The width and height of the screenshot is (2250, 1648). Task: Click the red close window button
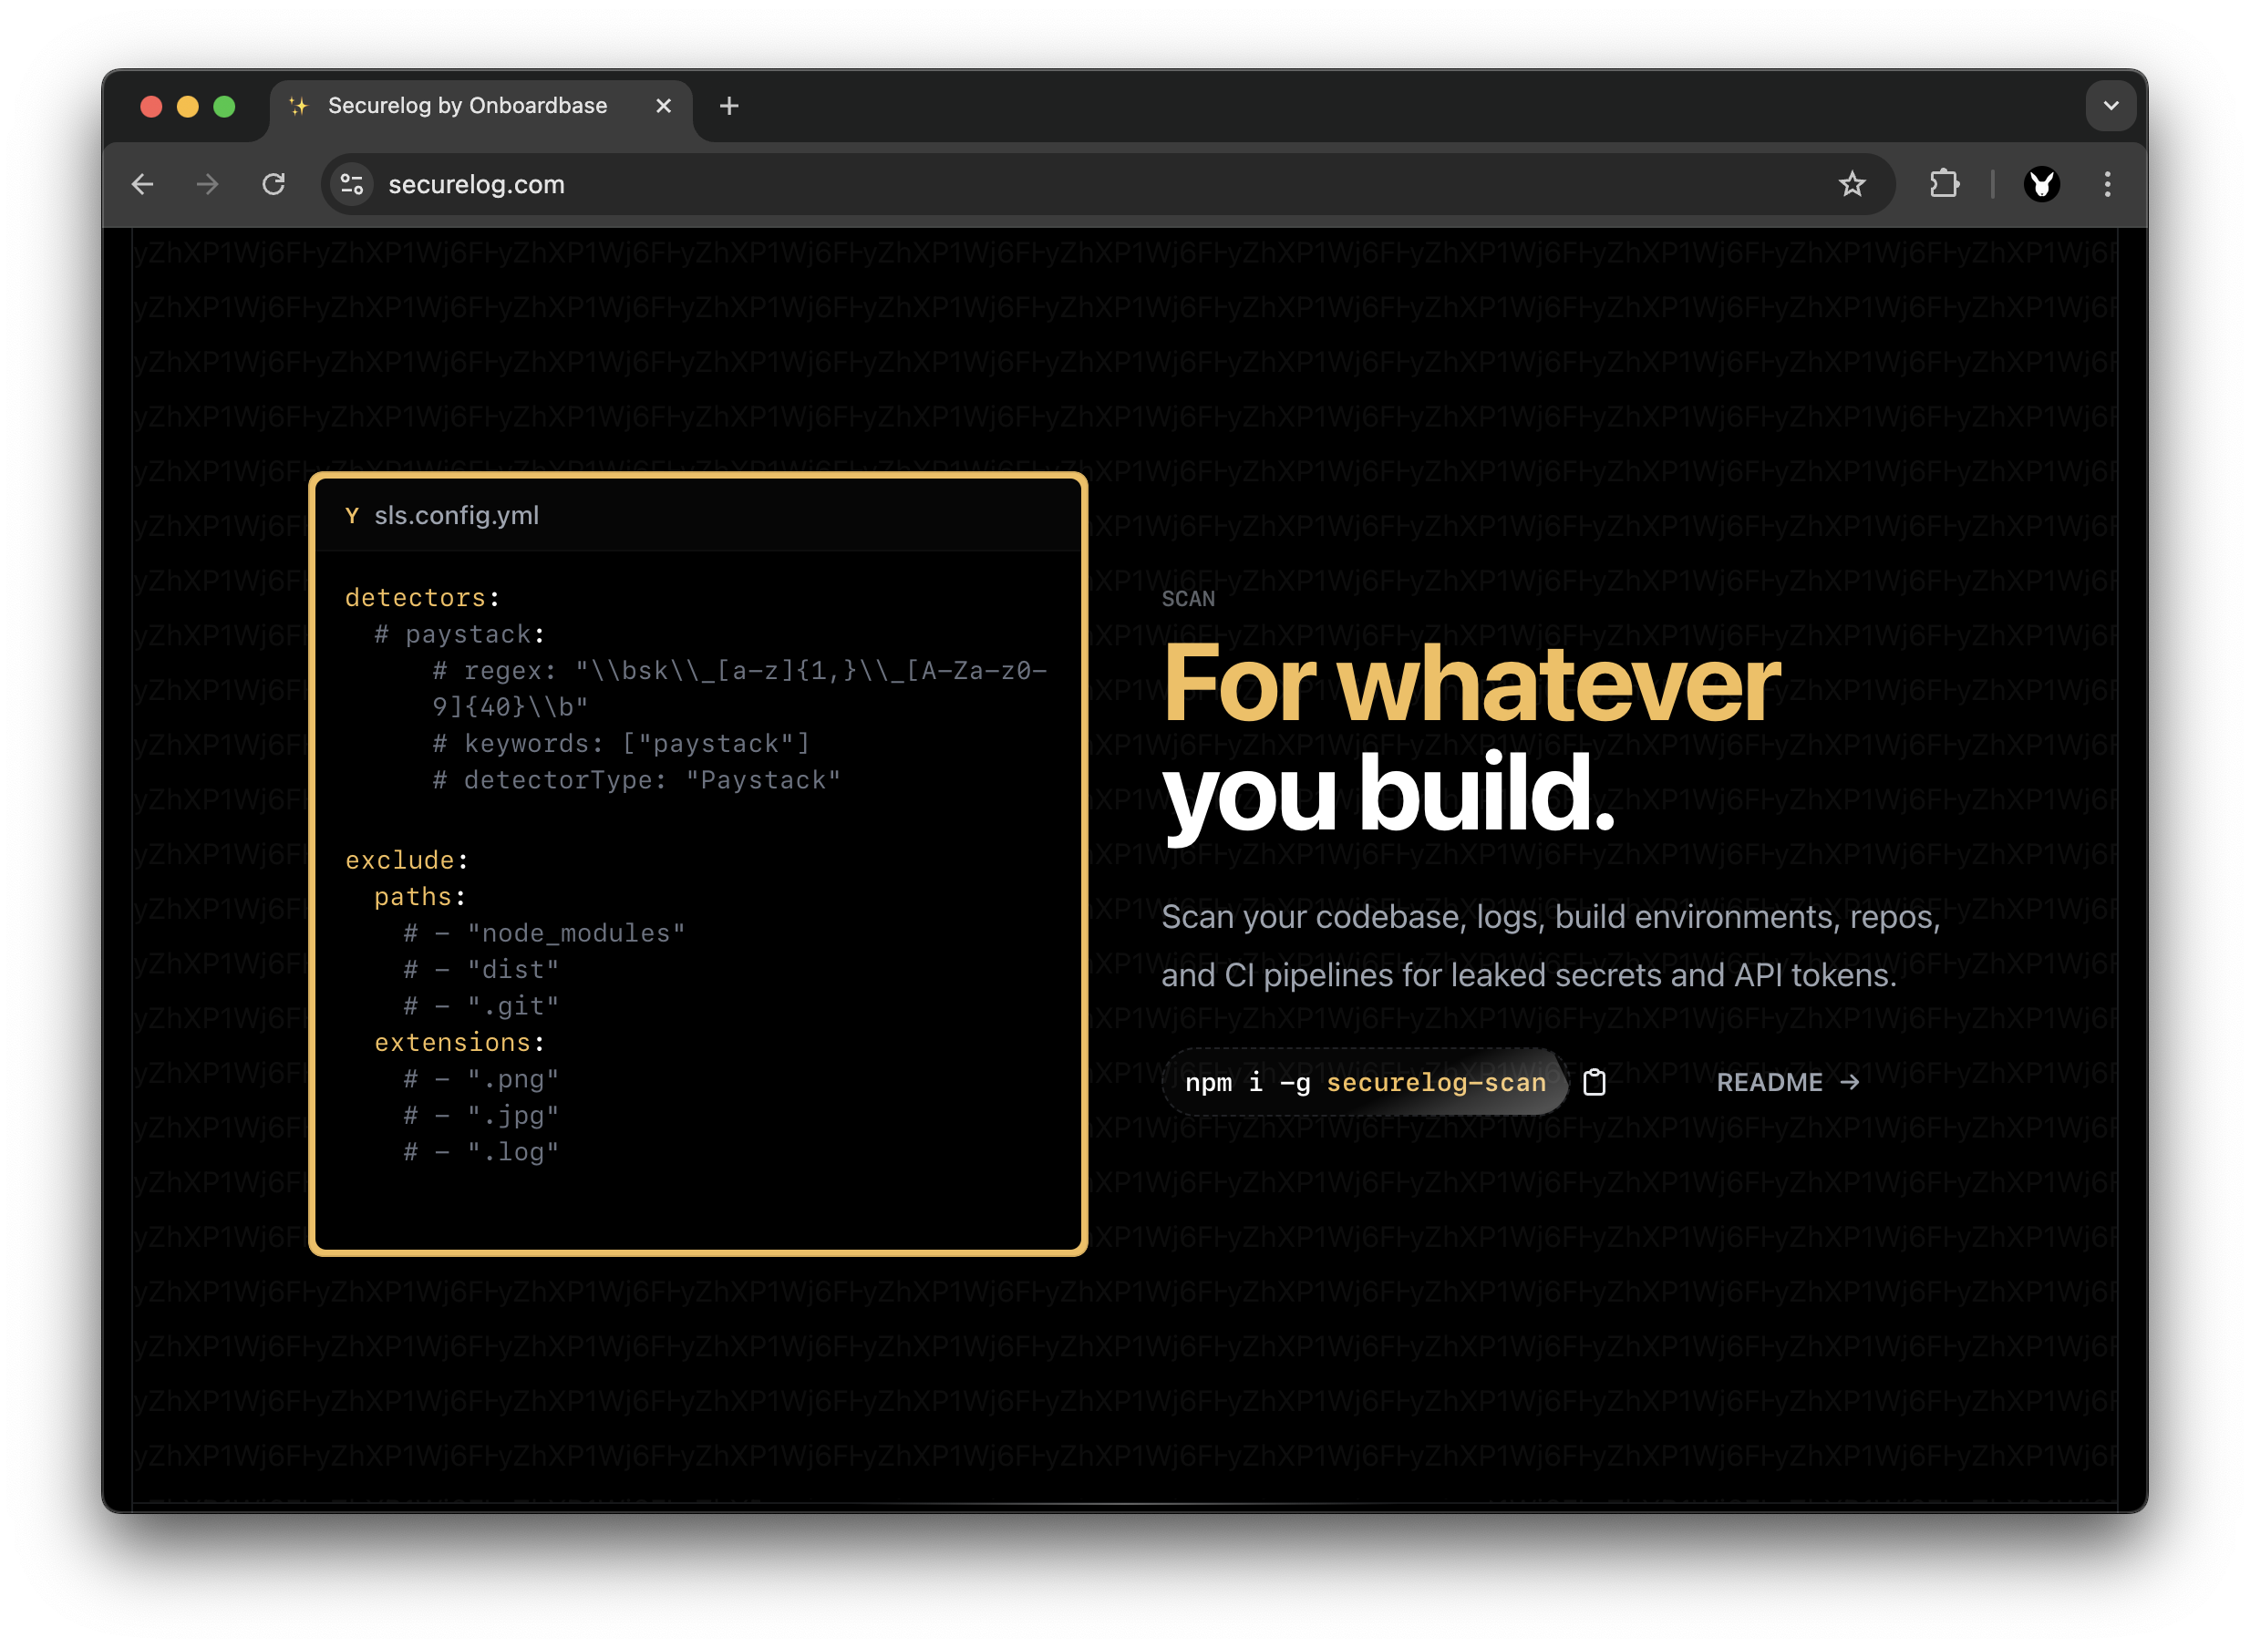[151, 106]
